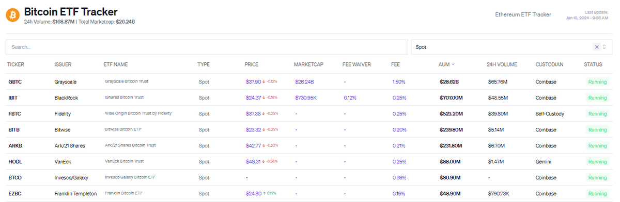The width and height of the screenshot is (620, 202).
Task: Click issuer VanEck
Action: click(63, 162)
